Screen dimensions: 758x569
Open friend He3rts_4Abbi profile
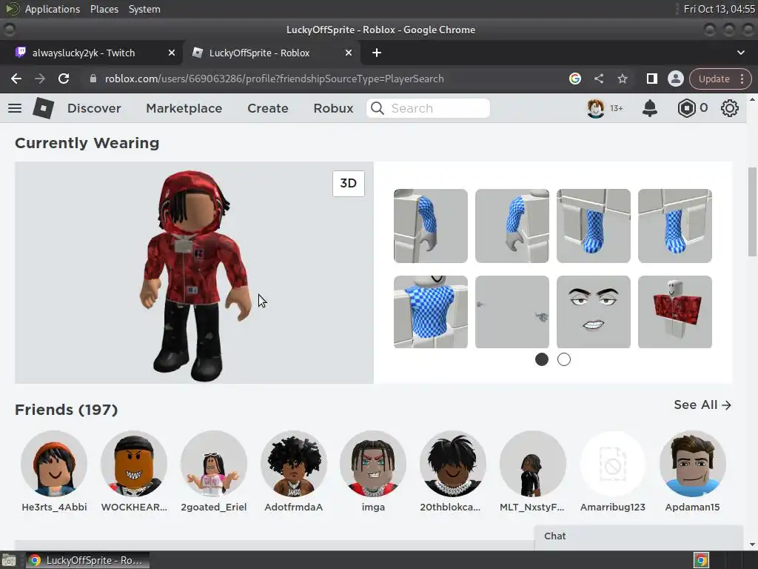(54, 471)
